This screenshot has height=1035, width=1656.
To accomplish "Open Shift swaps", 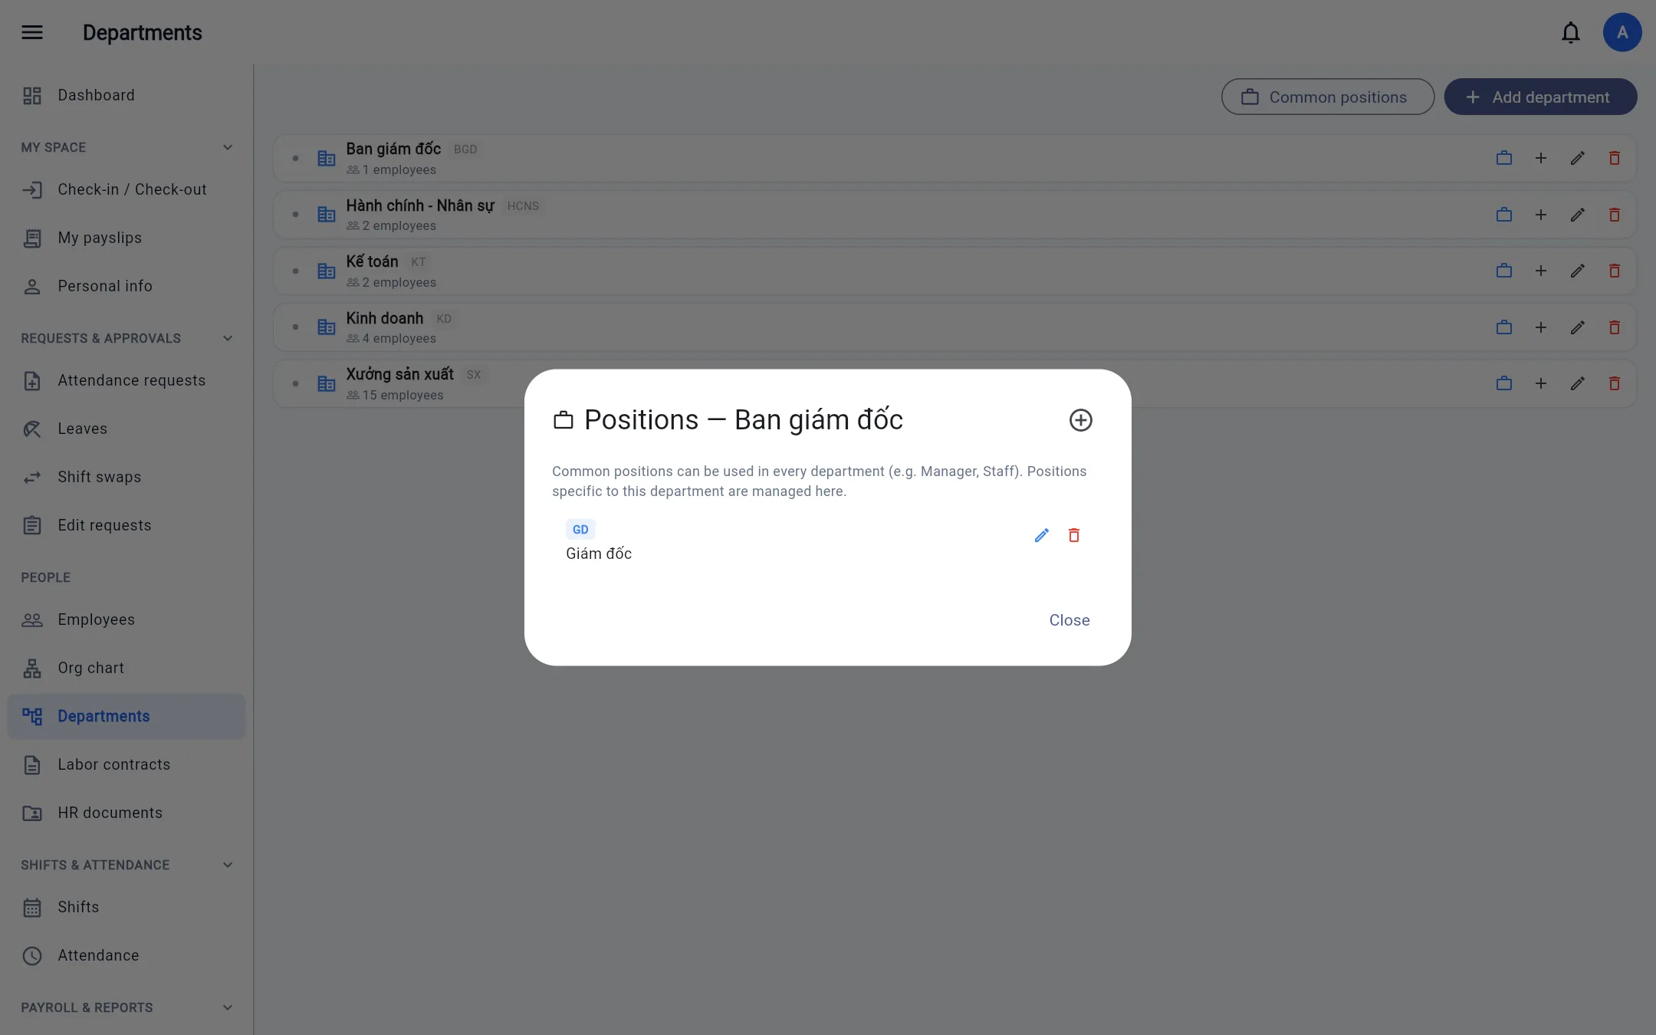I will 127,477.
